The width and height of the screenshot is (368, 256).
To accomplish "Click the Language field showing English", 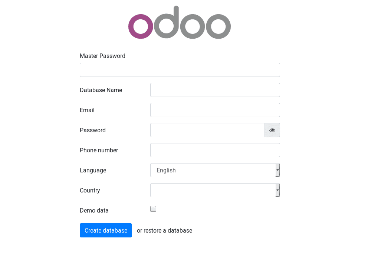I will [x=215, y=170].
